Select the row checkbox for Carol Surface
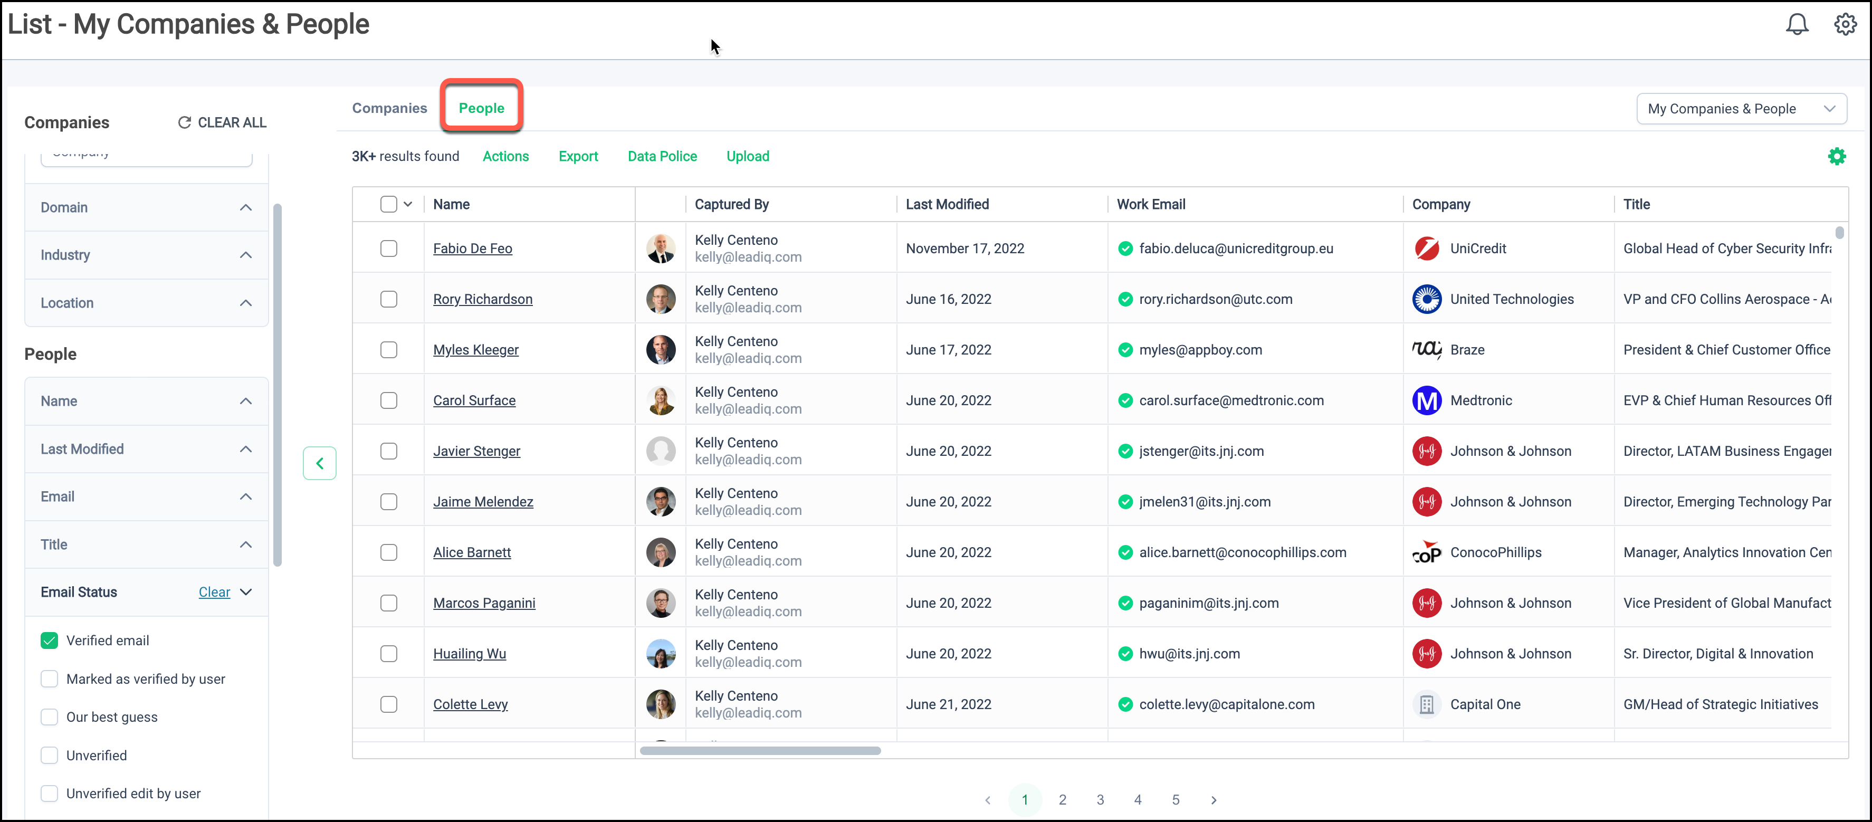The image size is (1872, 822). pyautogui.click(x=389, y=400)
